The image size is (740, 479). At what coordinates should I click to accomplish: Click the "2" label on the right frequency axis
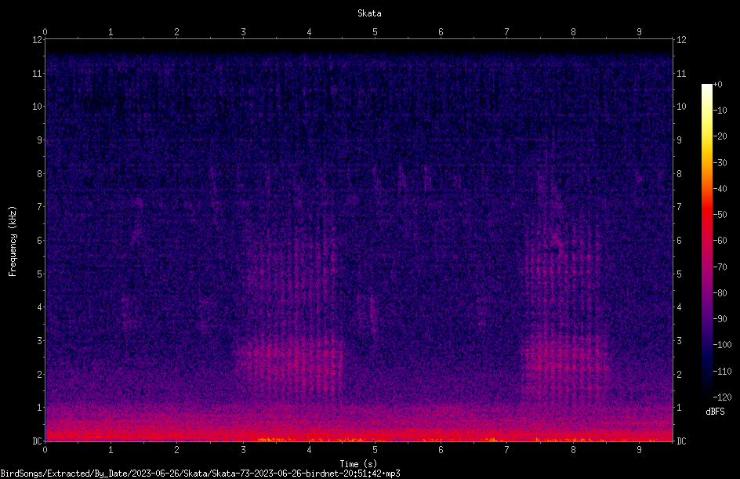tap(679, 374)
